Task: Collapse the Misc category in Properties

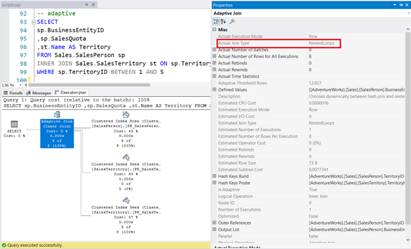Action: pos(215,30)
